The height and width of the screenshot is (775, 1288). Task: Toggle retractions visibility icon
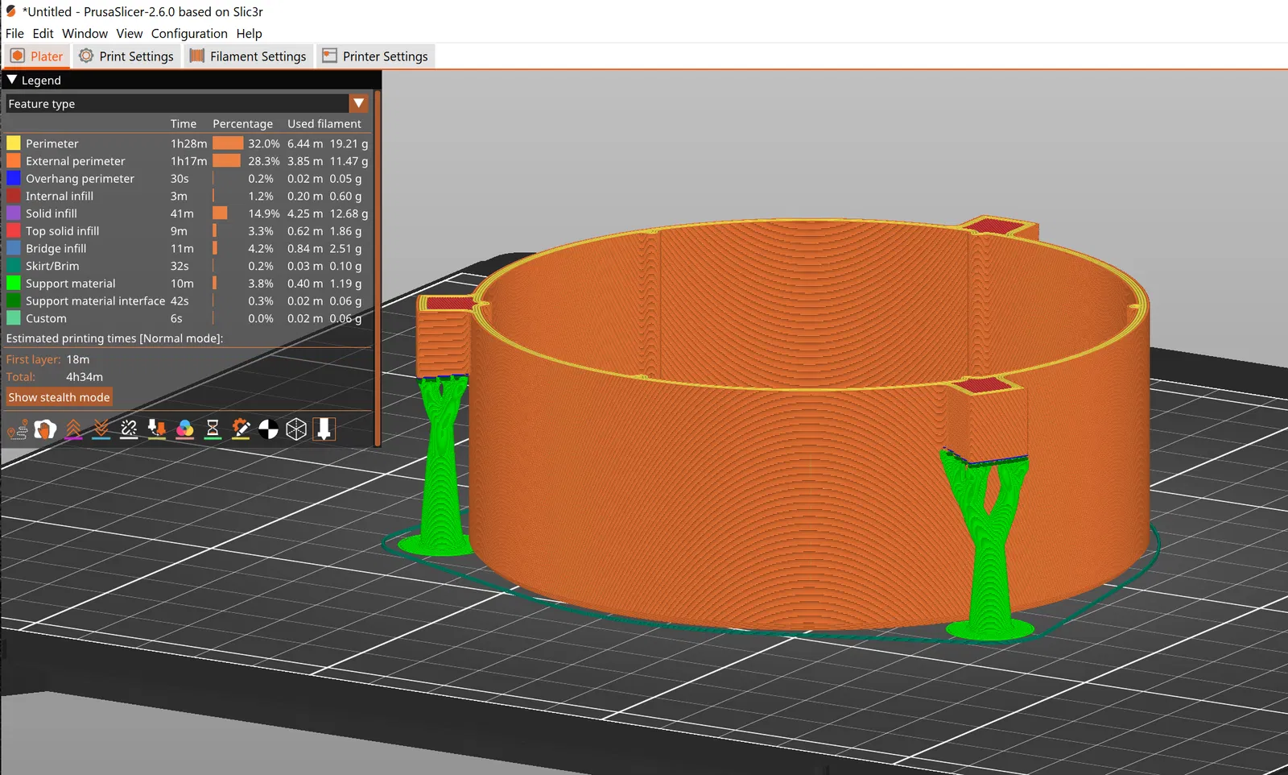[x=73, y=429]
